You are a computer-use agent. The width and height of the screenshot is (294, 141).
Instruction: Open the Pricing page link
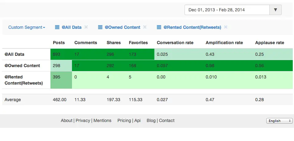click(x=124, y=120)
